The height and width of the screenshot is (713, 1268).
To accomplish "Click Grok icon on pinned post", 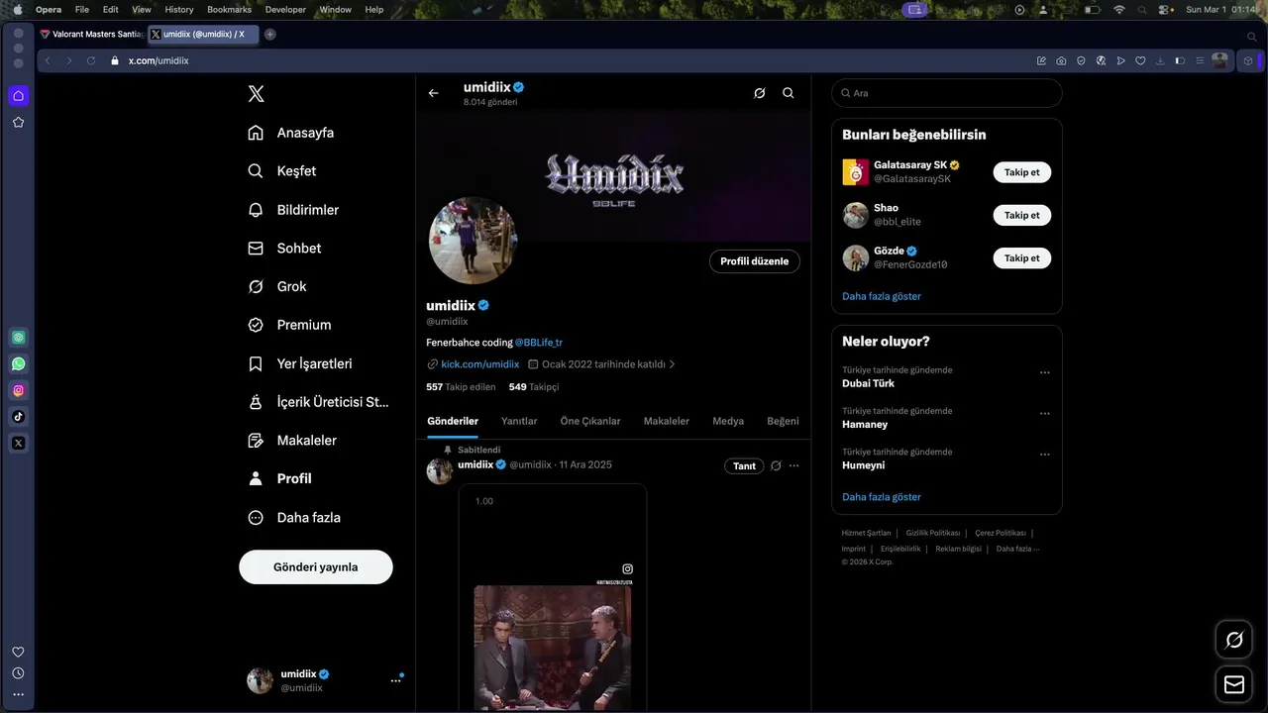I will [x=776, y=465].
